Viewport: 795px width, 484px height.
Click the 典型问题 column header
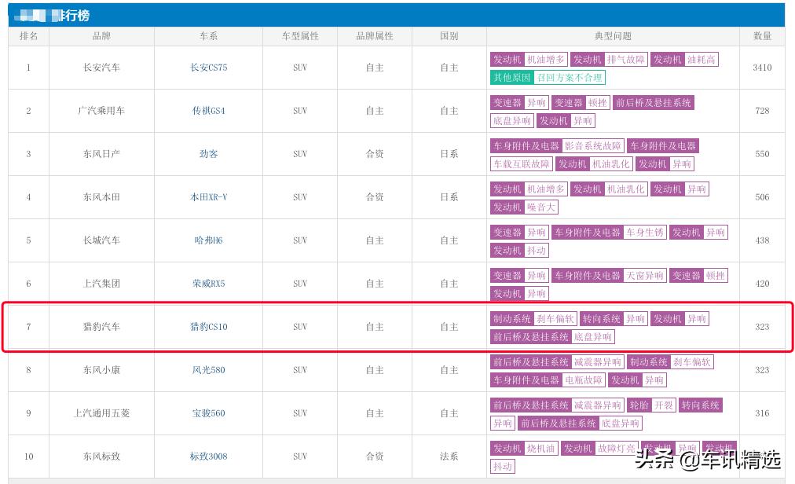tap(613, 36)
